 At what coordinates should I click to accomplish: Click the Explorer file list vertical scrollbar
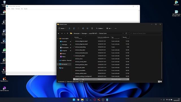pos(161,60)
